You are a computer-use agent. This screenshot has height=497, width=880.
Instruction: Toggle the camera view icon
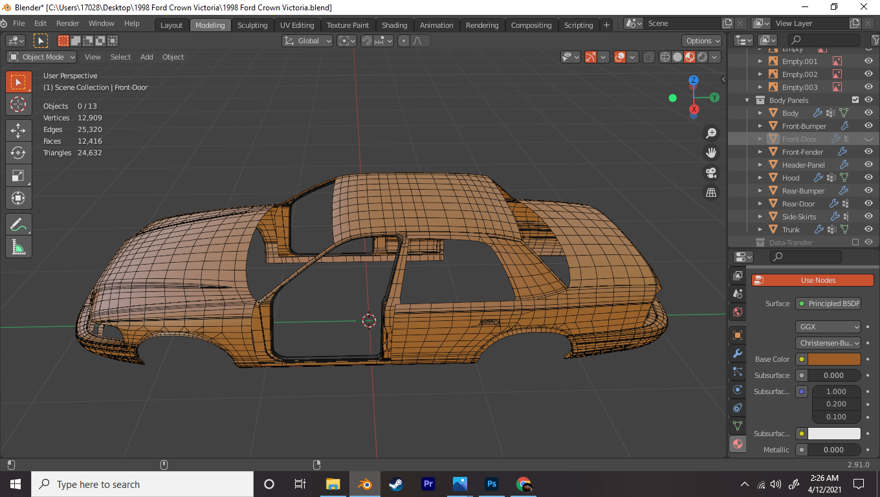[x=711, y=173]
